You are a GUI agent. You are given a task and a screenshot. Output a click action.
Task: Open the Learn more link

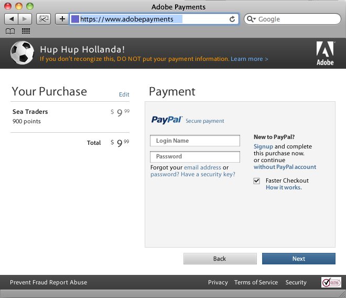coord(250,59)
